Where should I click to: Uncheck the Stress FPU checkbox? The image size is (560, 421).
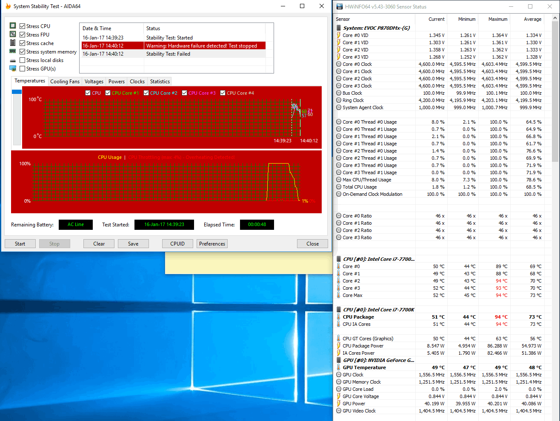22,34
